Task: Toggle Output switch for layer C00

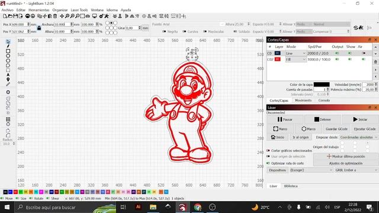Action: pos(337,53)
